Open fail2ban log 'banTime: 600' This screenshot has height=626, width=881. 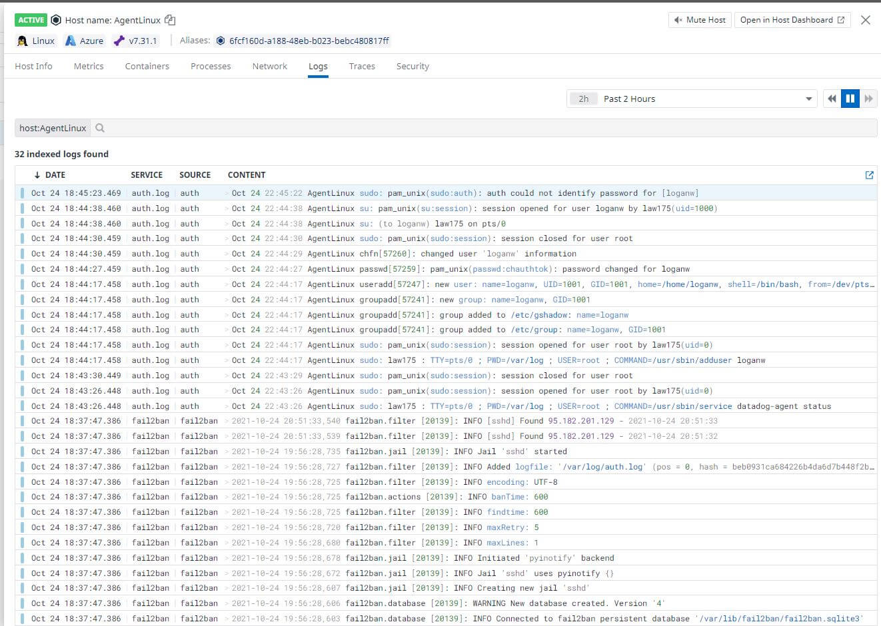point(446,497)
